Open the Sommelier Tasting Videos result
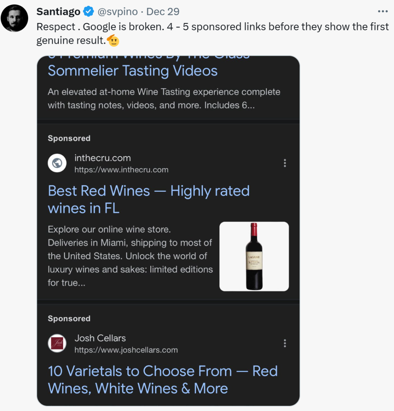The image size is (394, 411). pos(133,71)
